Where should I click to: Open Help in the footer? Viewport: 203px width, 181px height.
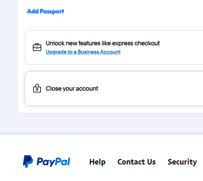97,162
